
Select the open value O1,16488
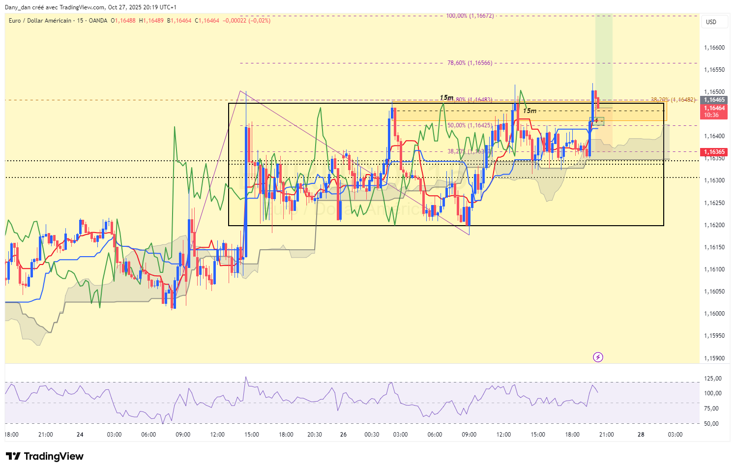123,21
